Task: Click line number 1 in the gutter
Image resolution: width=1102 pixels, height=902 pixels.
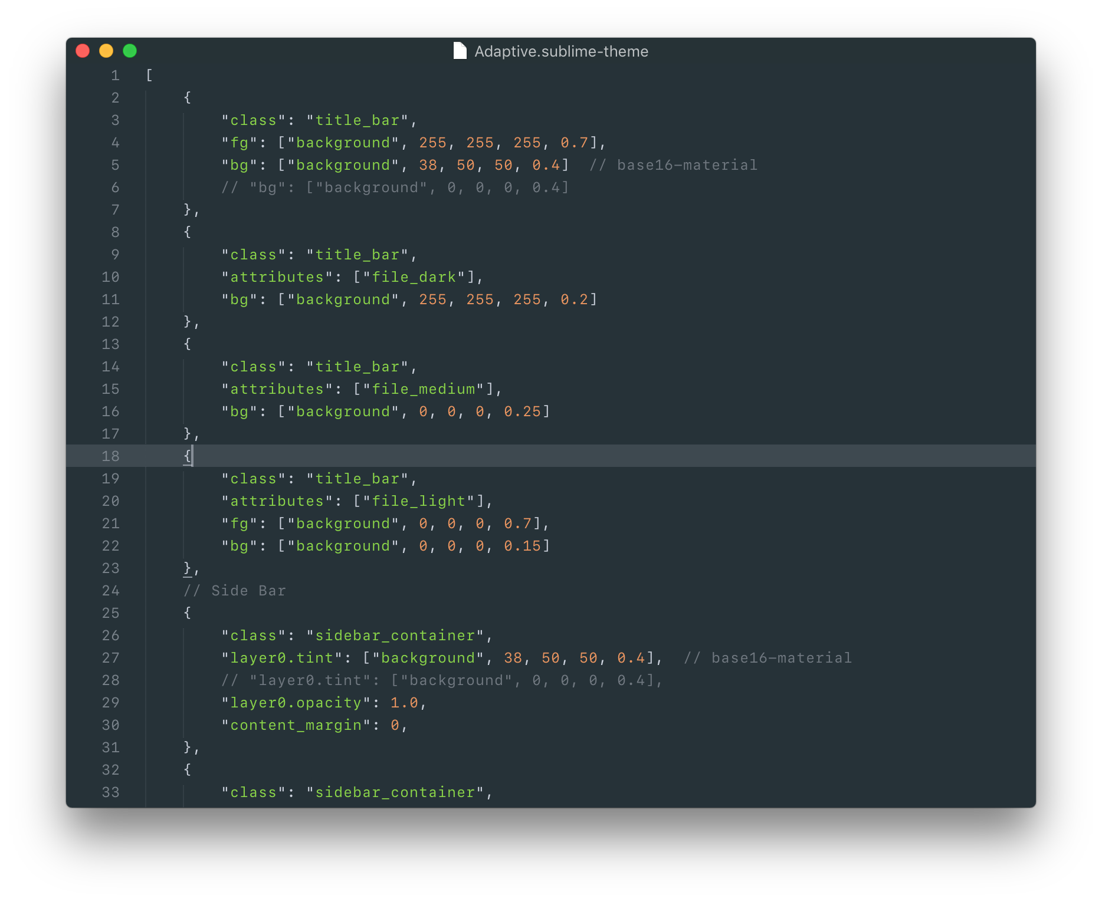Action: pyautogui.click(x=115, y=75)
